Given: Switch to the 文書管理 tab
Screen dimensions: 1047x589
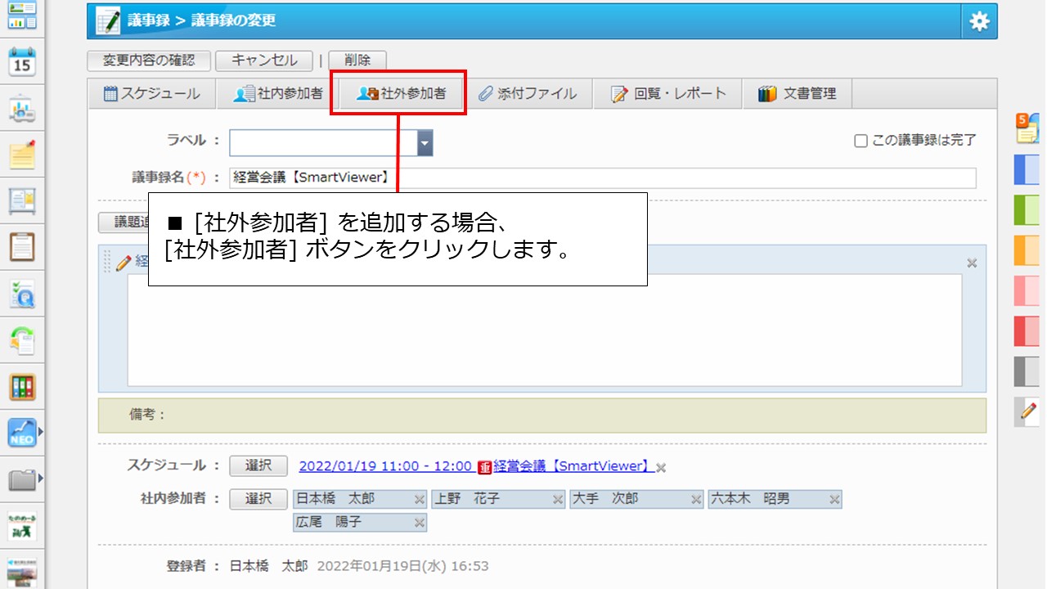Looking at the screenshot, I should pos(797,93).
